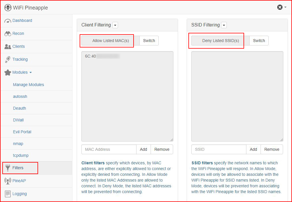Open the DWall module
Image resolution: width=292 pixels, height=202 pixels.
[18, 120]
